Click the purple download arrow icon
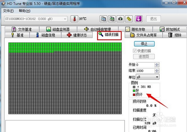The width and height of the screenshot is (187, 132). (x=139, y=19)
